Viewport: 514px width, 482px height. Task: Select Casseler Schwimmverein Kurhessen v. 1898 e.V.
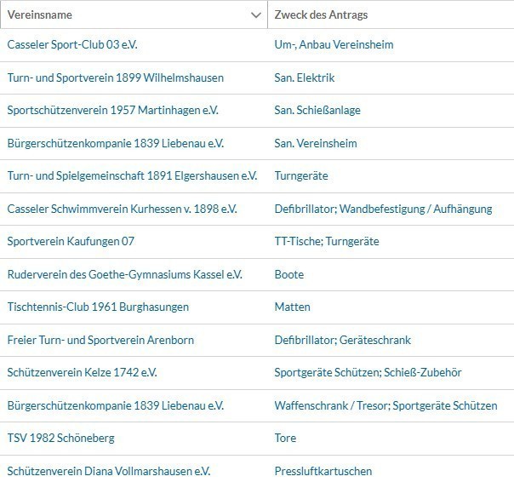coord(122,209)
